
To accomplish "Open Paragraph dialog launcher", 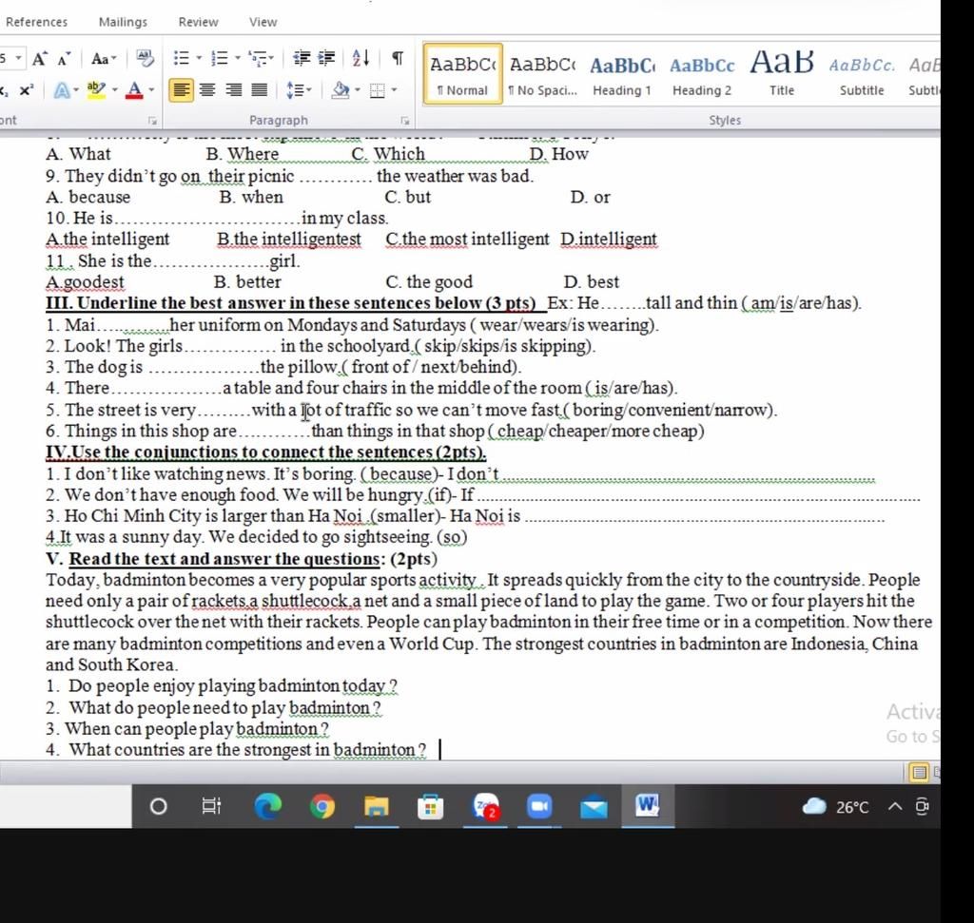I will pos(405,121).
